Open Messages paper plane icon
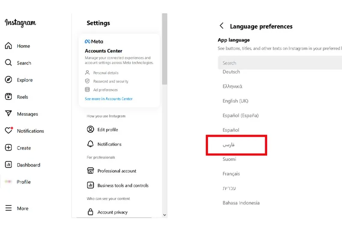 point(8,114)
